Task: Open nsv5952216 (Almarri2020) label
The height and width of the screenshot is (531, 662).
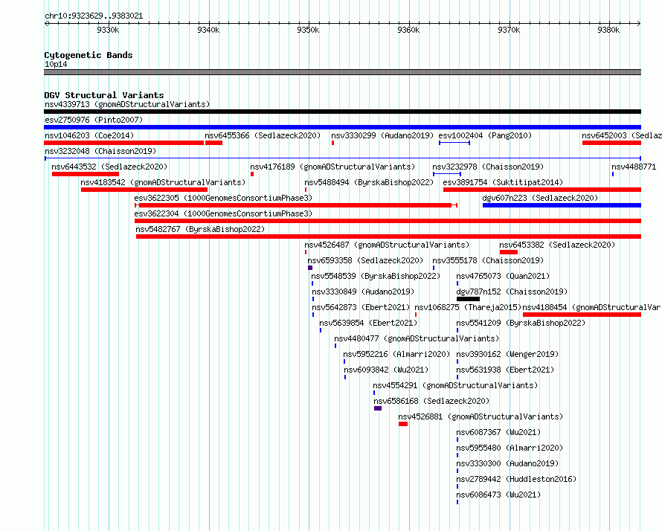Action: click(396, 354)
